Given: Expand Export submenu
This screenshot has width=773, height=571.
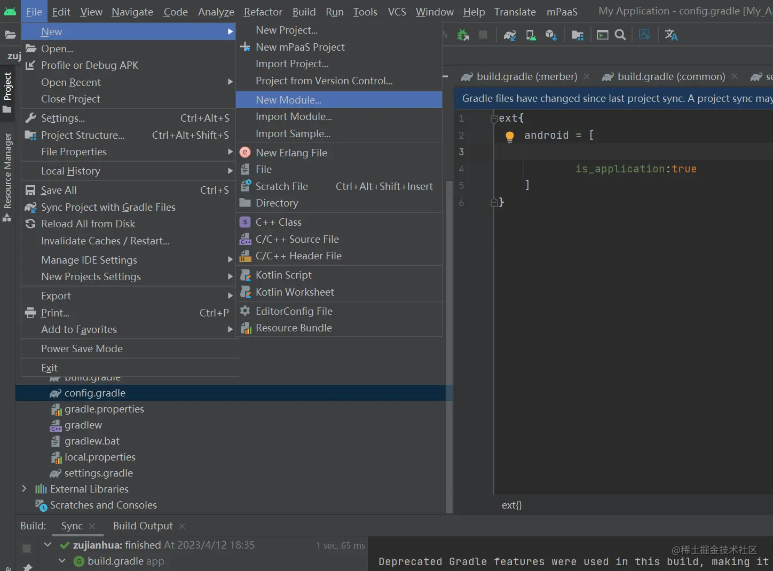Looking at the screenshot, I should (x=230, y=296).
